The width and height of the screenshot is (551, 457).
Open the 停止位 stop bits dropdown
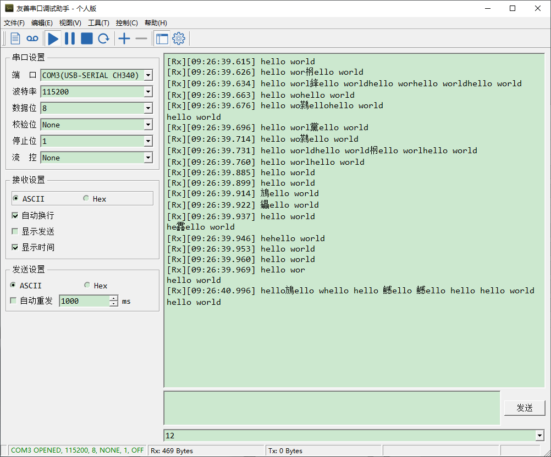pyautogui.click(x=148, y=141)
